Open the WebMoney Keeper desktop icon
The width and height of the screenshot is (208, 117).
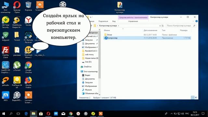click(x=17, y=22)
